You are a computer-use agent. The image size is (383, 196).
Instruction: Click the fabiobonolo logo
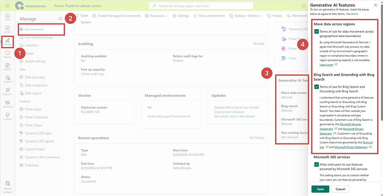pos(31,5)
